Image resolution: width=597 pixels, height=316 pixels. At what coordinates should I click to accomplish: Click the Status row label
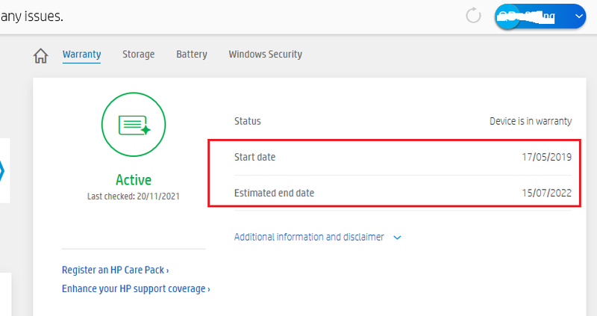pos(248,121)
